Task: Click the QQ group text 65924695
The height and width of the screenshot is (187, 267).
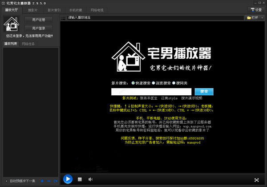Action: click(x=196, y=138)
